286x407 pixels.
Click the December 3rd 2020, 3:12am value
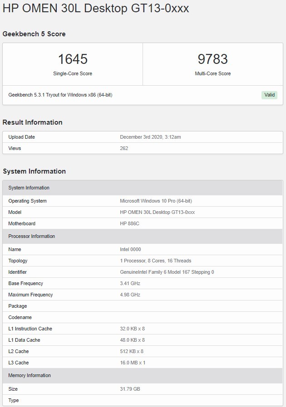click(150, 137)
